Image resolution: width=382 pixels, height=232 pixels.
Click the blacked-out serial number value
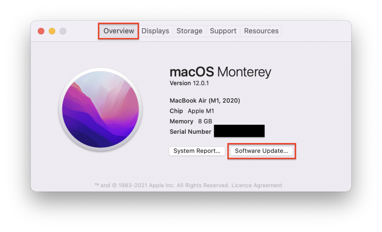239,131
